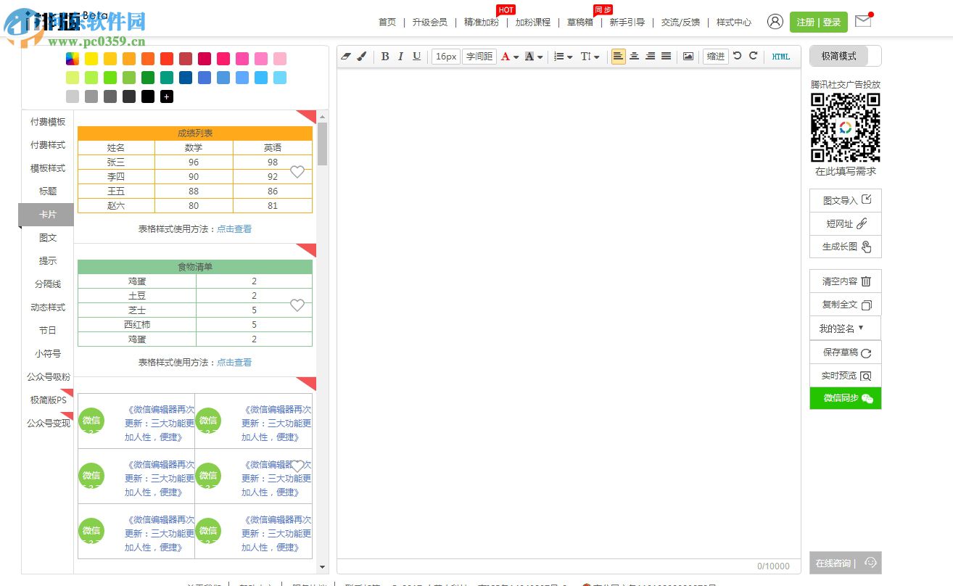Copy all text with 复制全文
The image size is (953, 586).
[x=846, y=305]
